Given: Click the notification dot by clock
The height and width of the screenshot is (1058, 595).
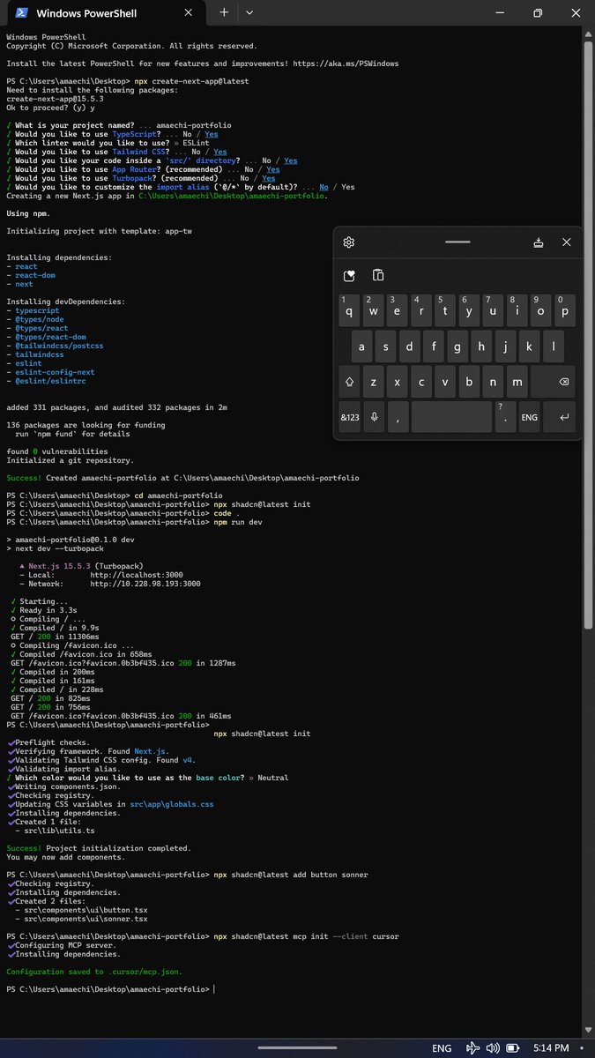Looking at the screenshot, I should 581,1048.
